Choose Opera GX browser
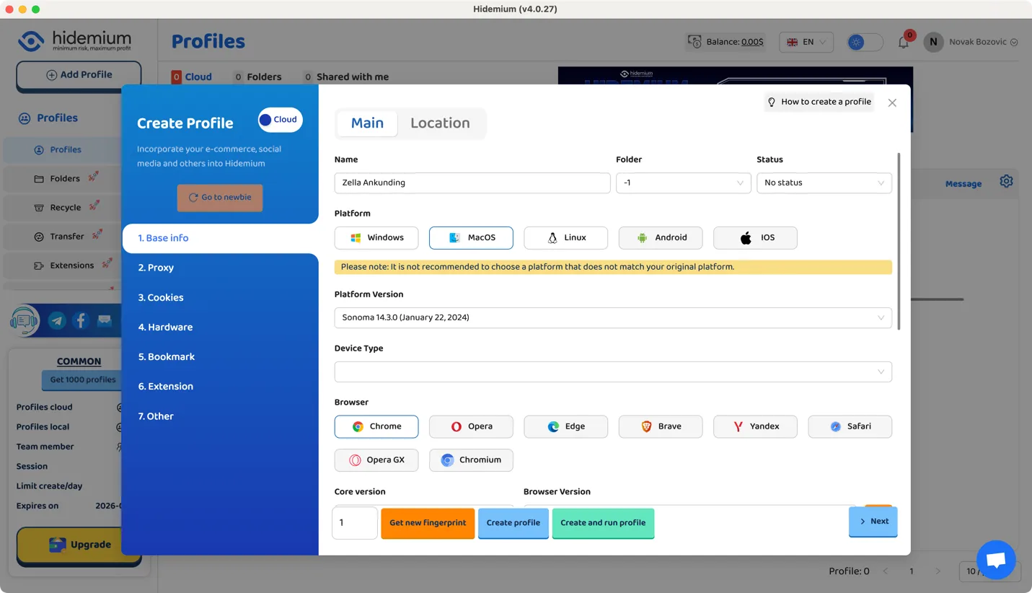1032x593 pixels. 376,460
